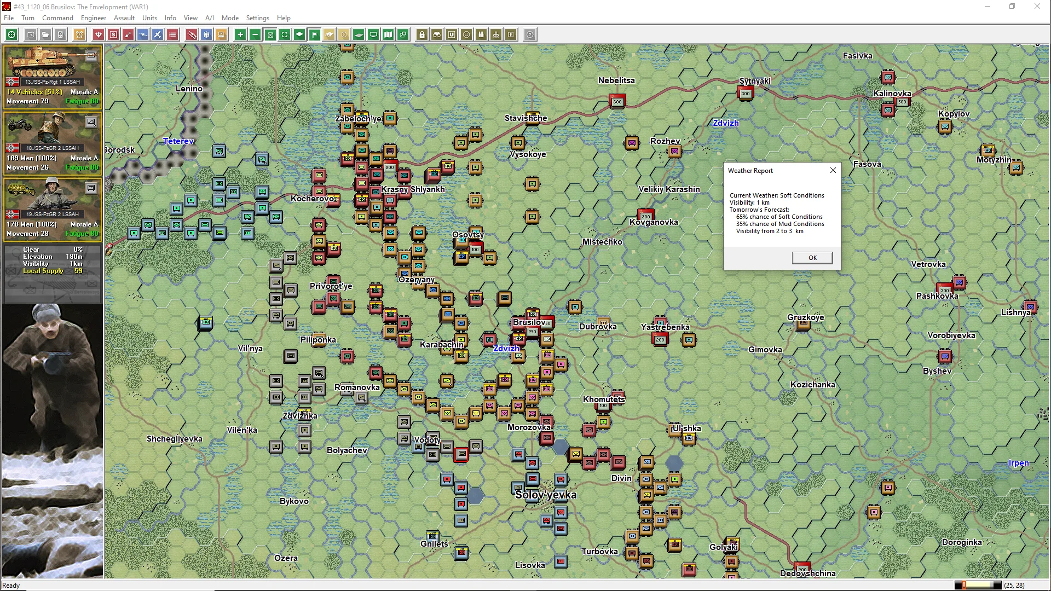Click the Yastrebenka 200 objective marker
Image resolution: width=1051 pixels, height=591 pixels.
click(x=660, y=340)
